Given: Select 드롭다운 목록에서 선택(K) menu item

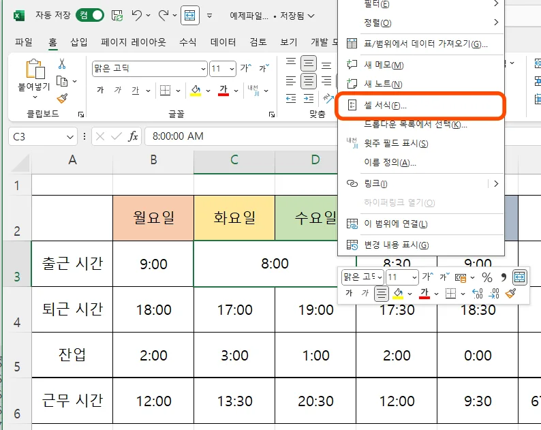Looking at the screenshot, I should [420, 124].
